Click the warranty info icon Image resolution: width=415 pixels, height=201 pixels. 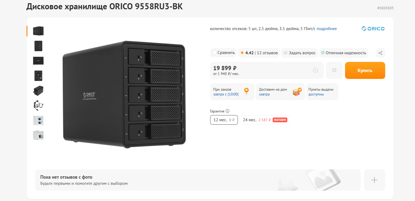click(x=227, y=111)
